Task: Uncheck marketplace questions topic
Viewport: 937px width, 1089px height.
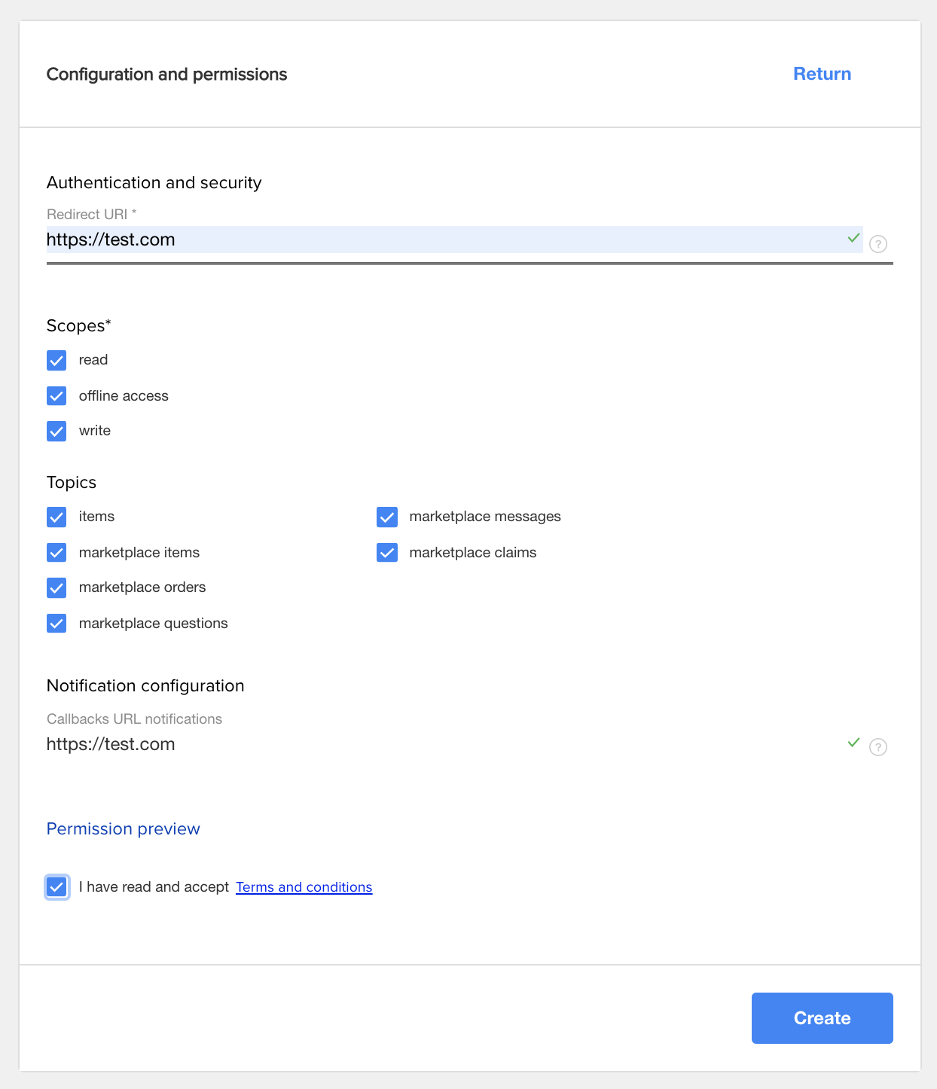Action: pyautogui.click(x=56, y=624)
